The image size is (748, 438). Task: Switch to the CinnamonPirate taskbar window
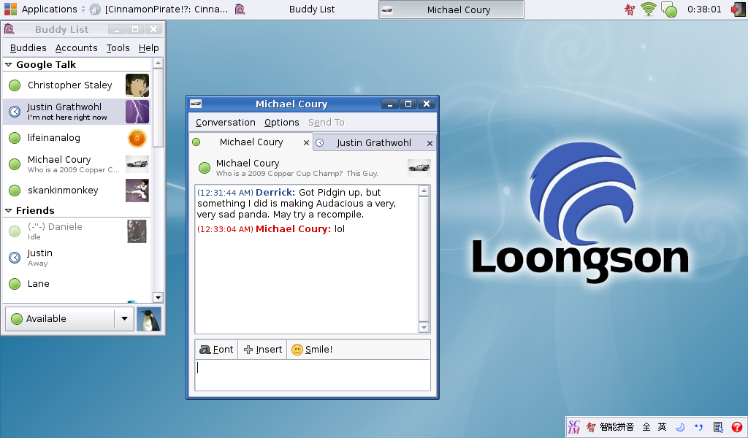pyautogui.click(x=159, y=9)
